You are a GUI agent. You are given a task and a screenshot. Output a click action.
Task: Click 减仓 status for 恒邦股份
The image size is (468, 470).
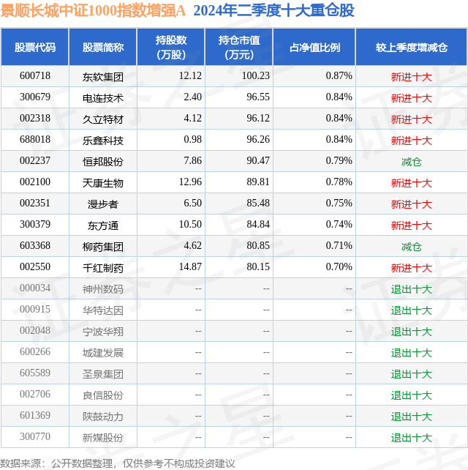(x=412, y=163)
